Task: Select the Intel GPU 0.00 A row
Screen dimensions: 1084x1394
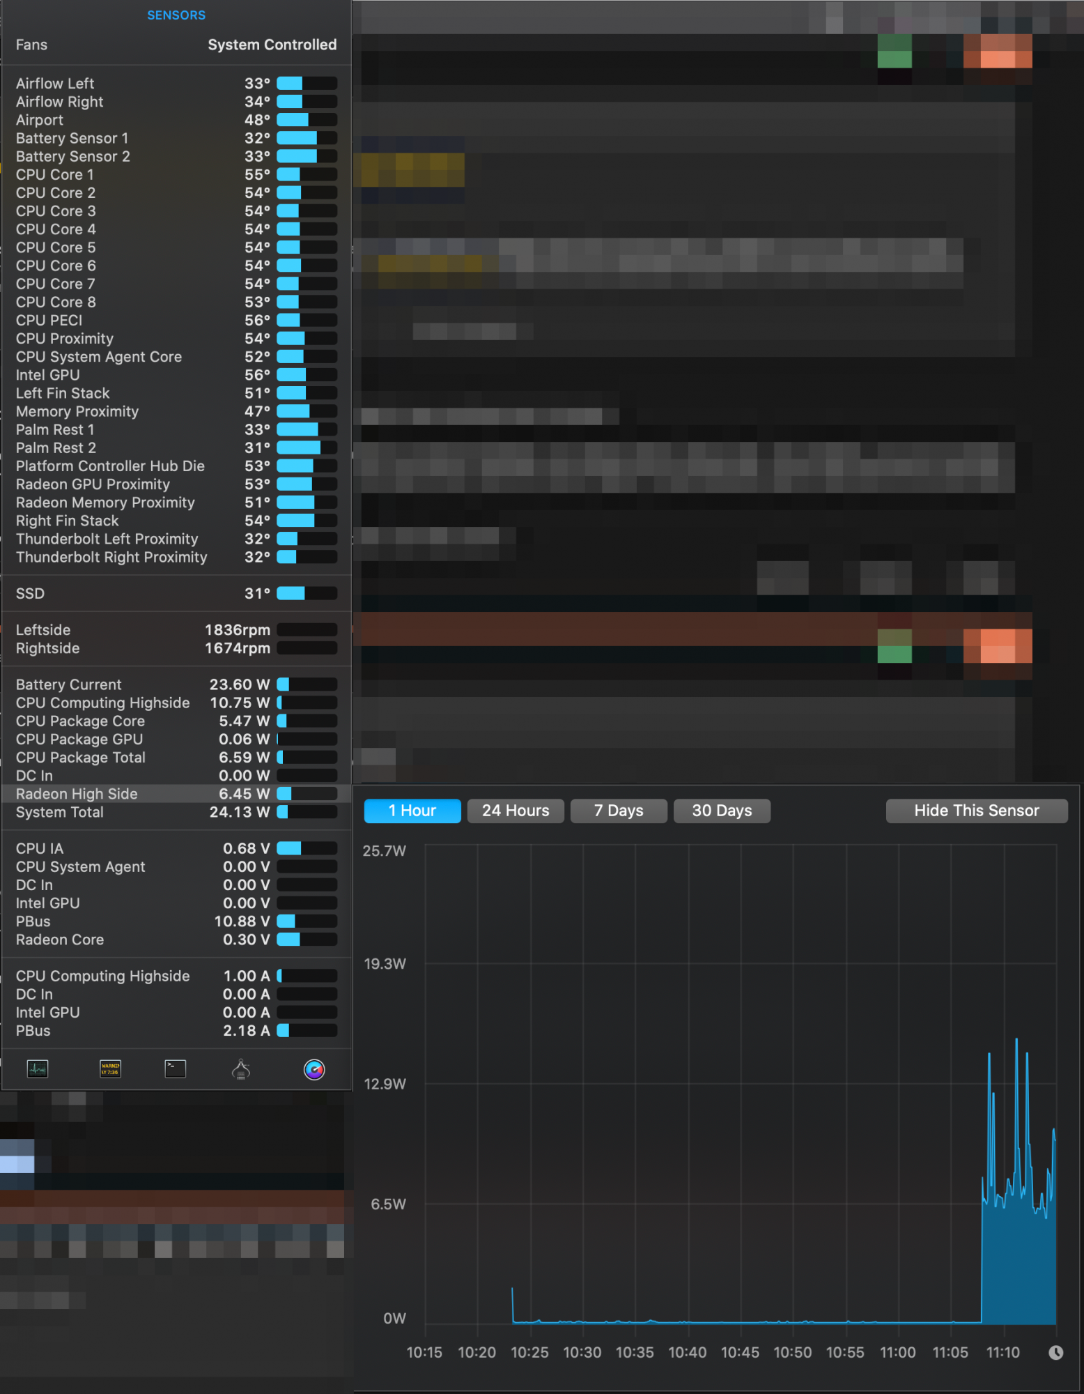Action: [176, 1012]
